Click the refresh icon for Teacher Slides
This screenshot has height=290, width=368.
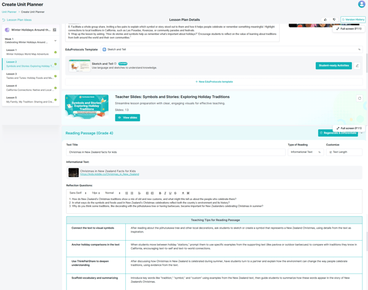(x=360, y=99)
